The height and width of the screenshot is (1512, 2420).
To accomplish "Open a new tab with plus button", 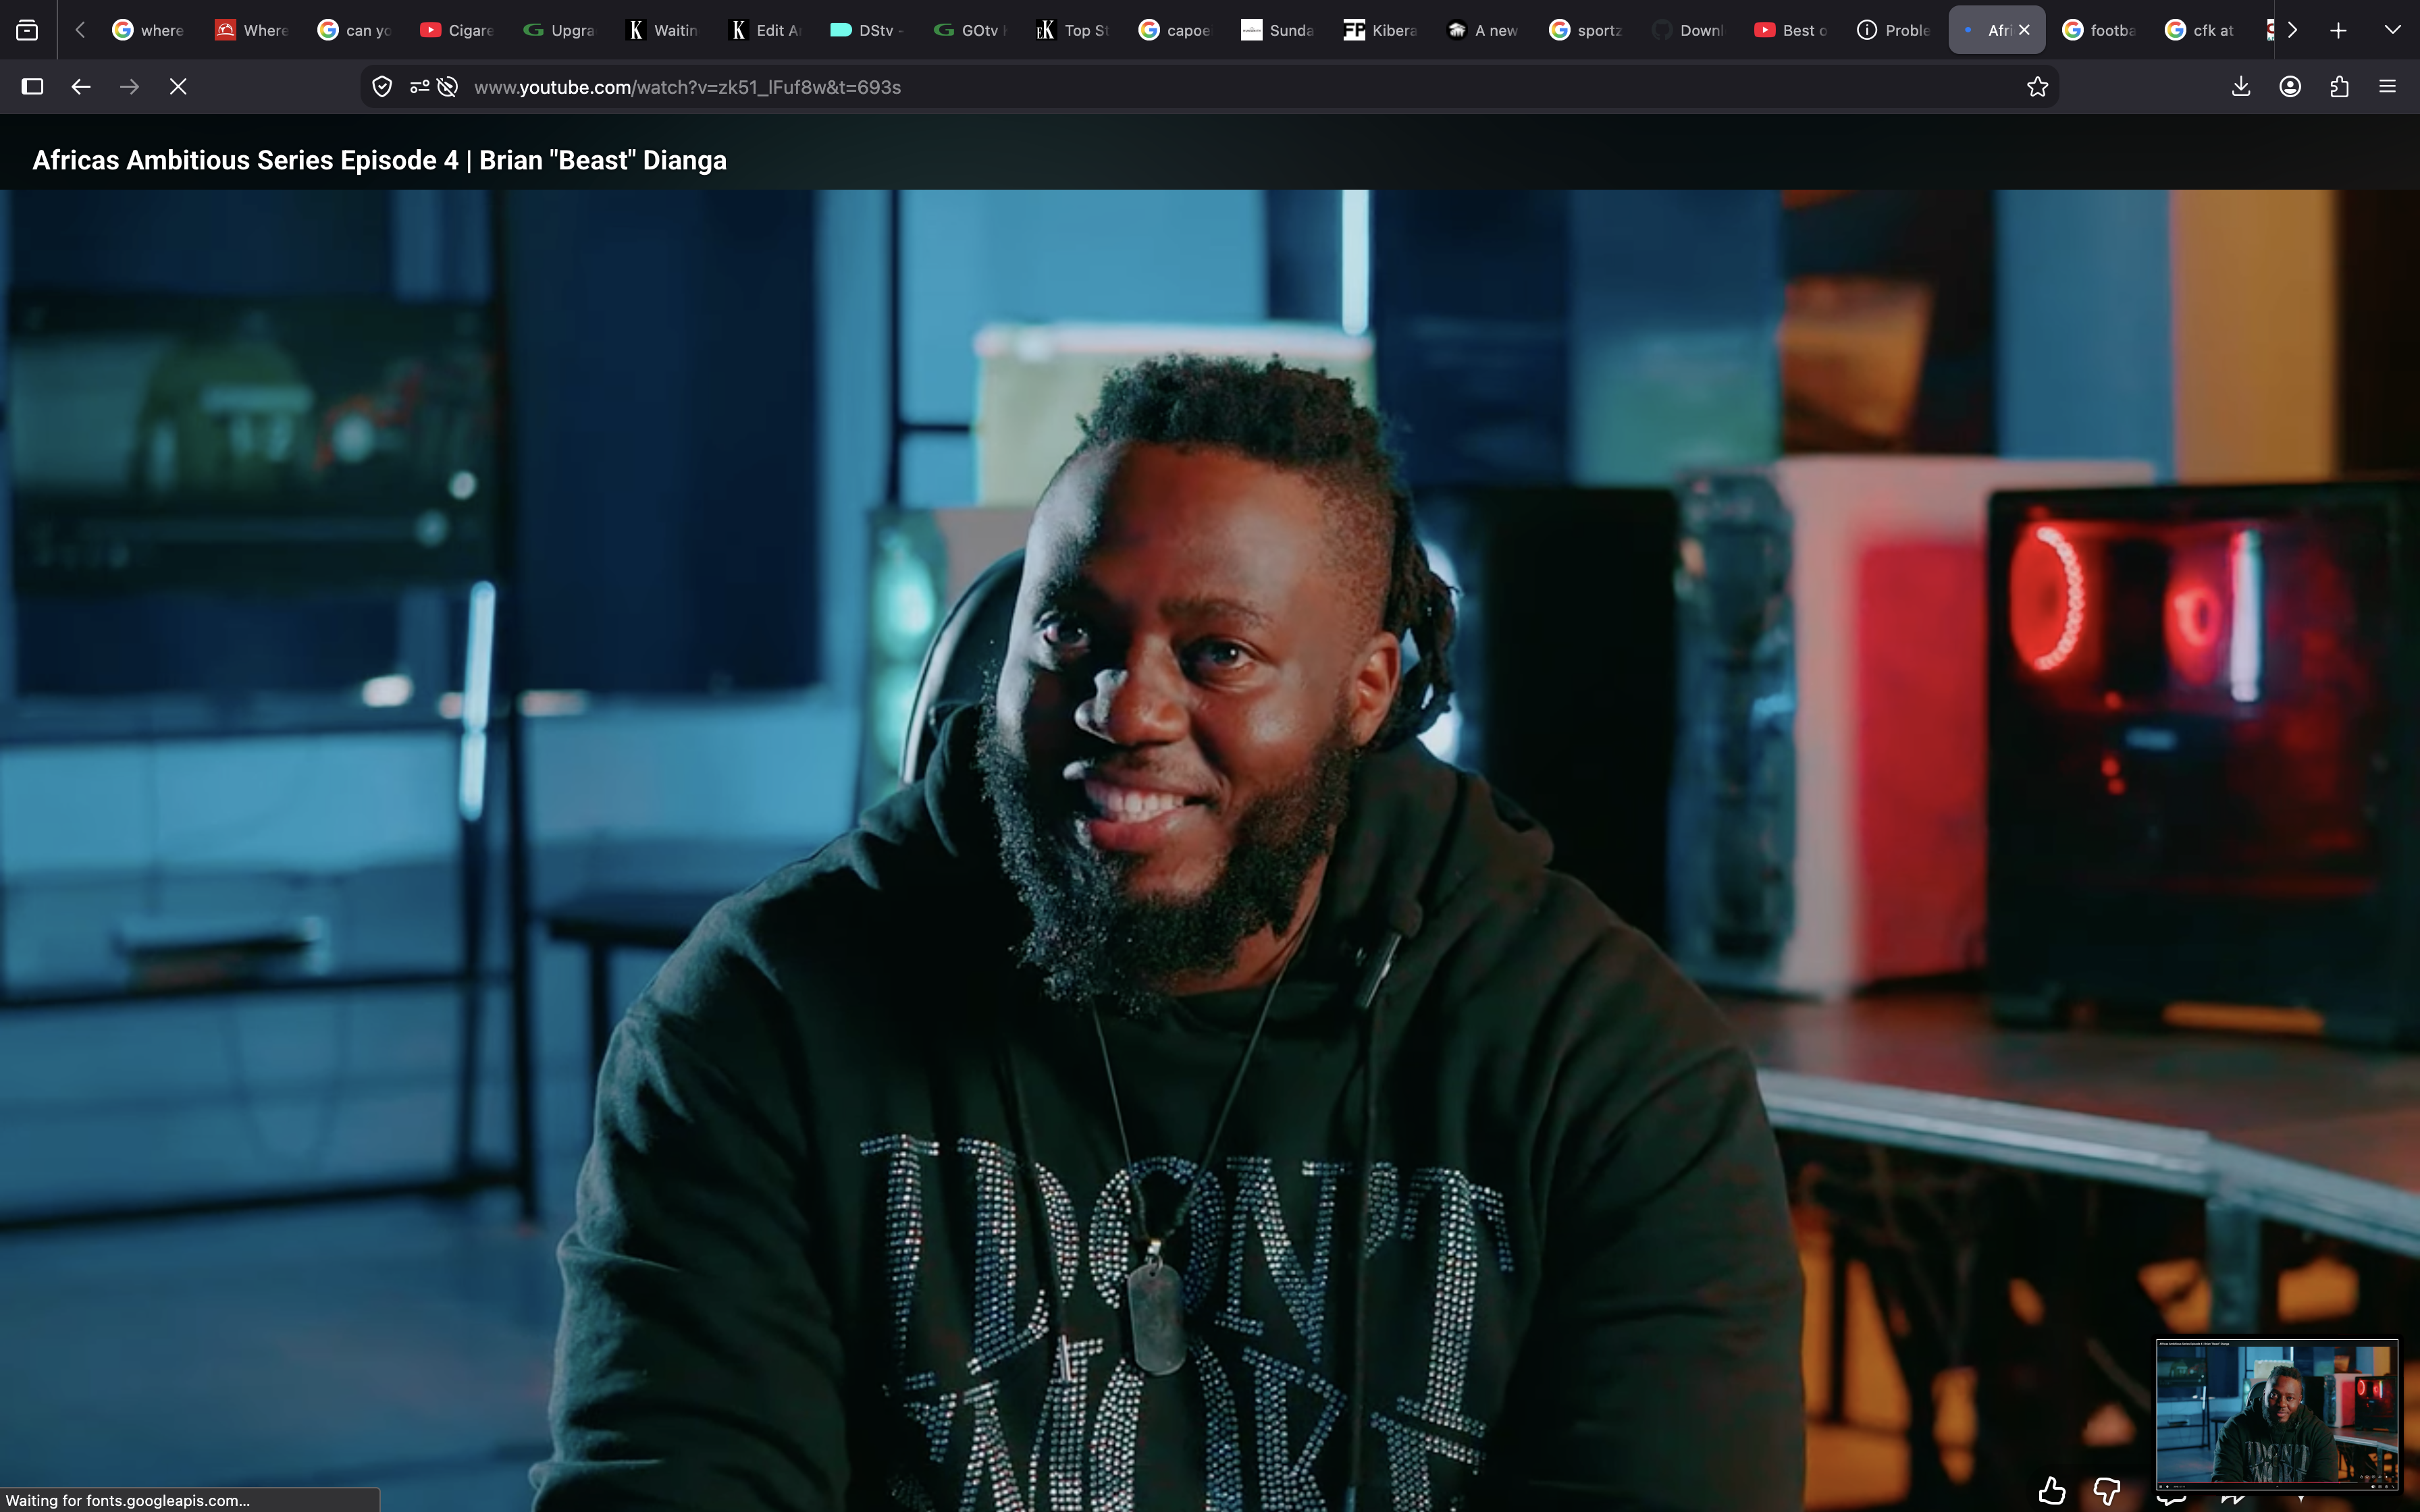I will [x=2338, y=30].
